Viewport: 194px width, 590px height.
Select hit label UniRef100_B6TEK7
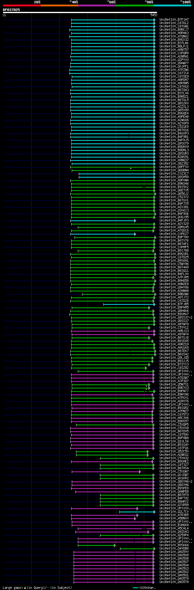[x=174, y=351]
